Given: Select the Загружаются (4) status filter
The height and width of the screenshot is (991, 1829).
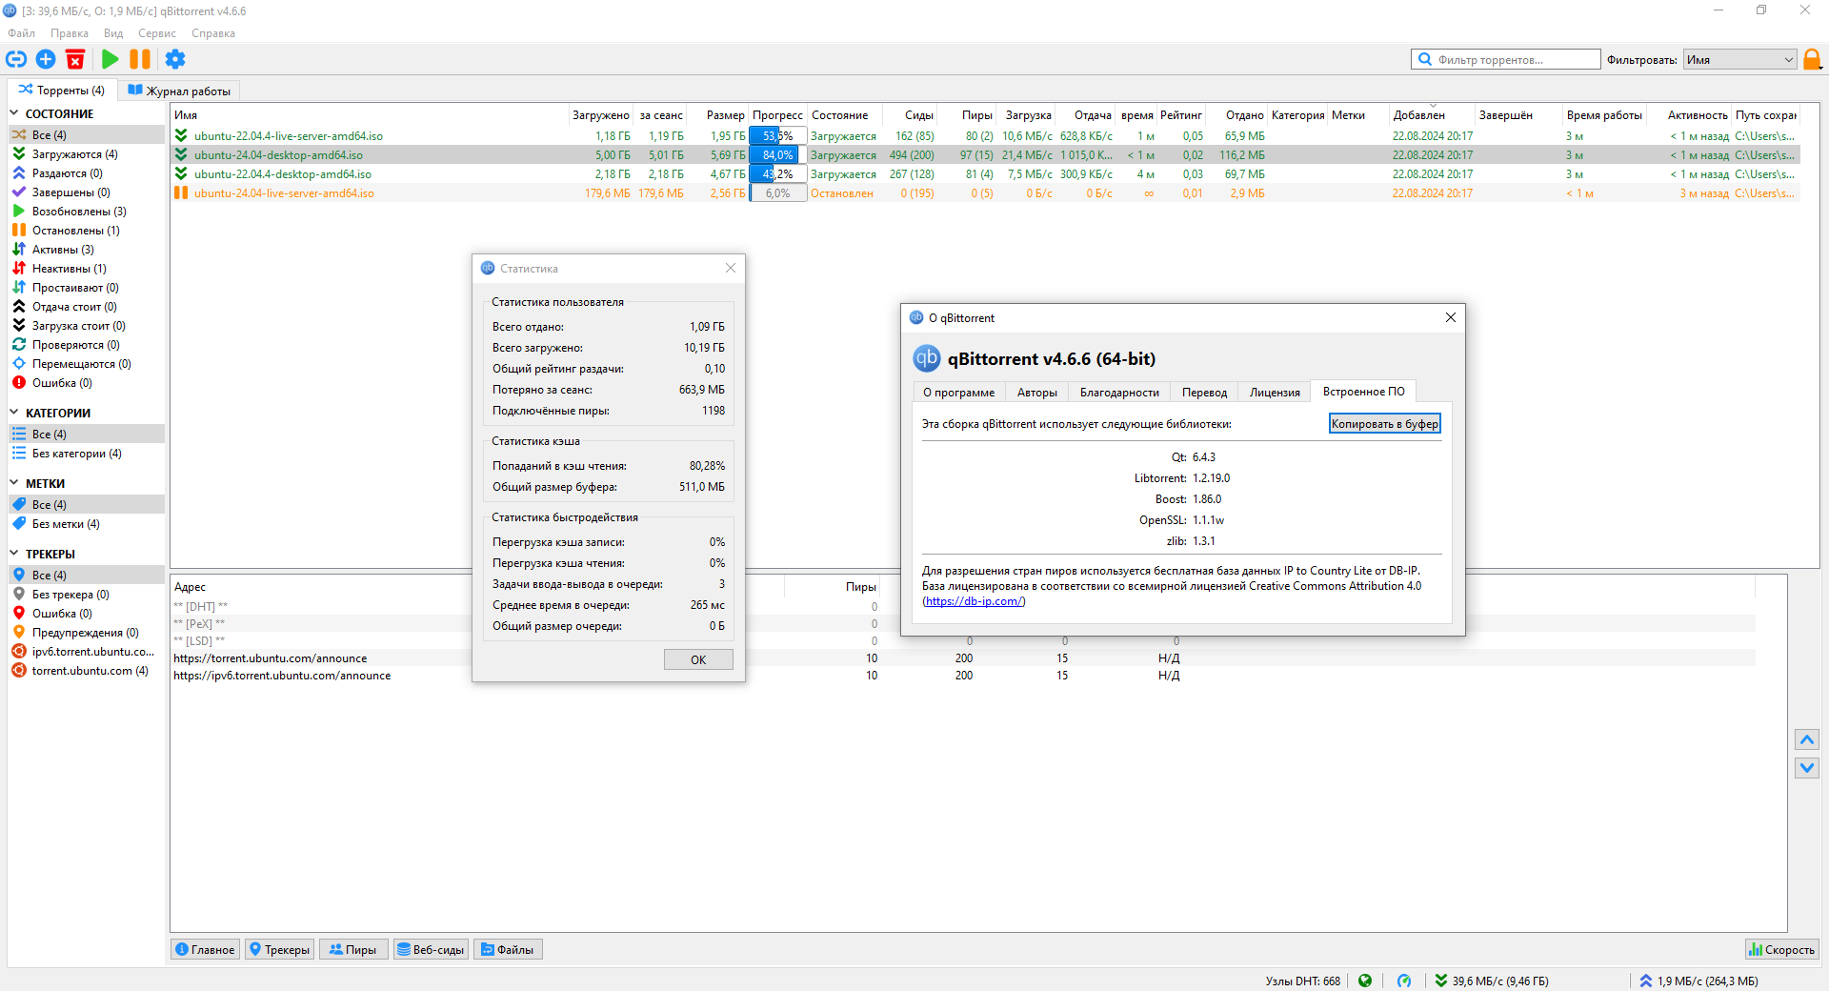Looking at the screenshot, I should click(x=87, y=154).
